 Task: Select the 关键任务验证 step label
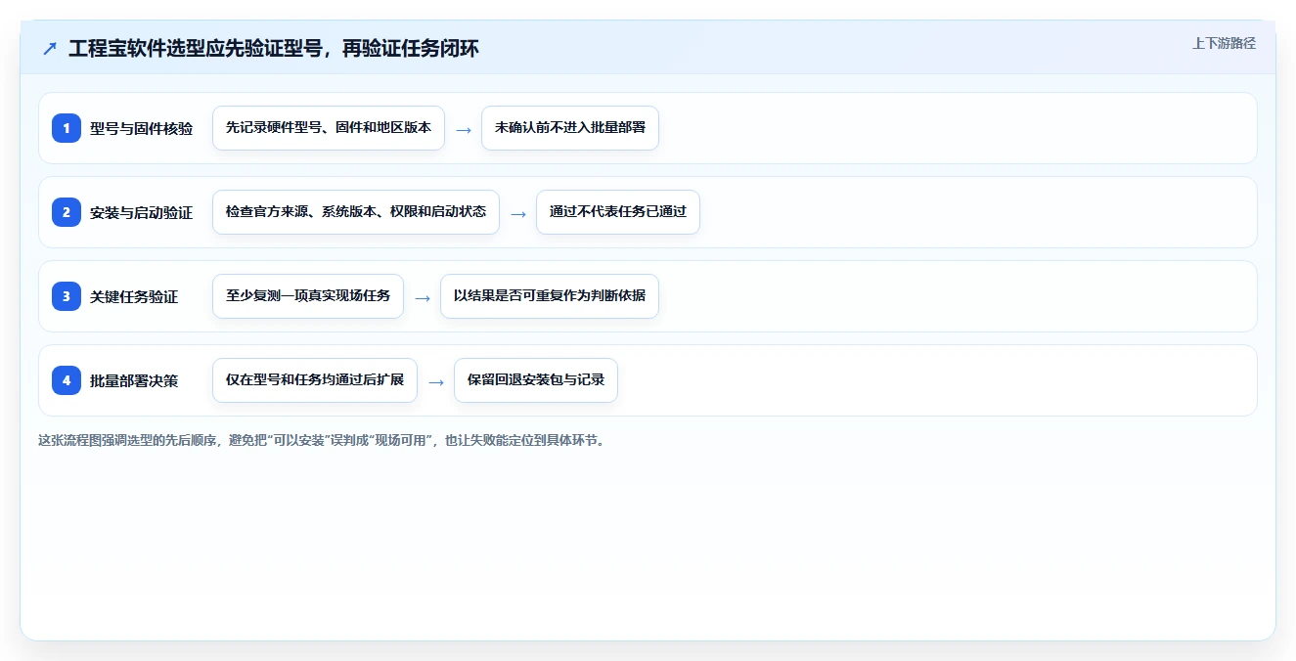(134, 296)
